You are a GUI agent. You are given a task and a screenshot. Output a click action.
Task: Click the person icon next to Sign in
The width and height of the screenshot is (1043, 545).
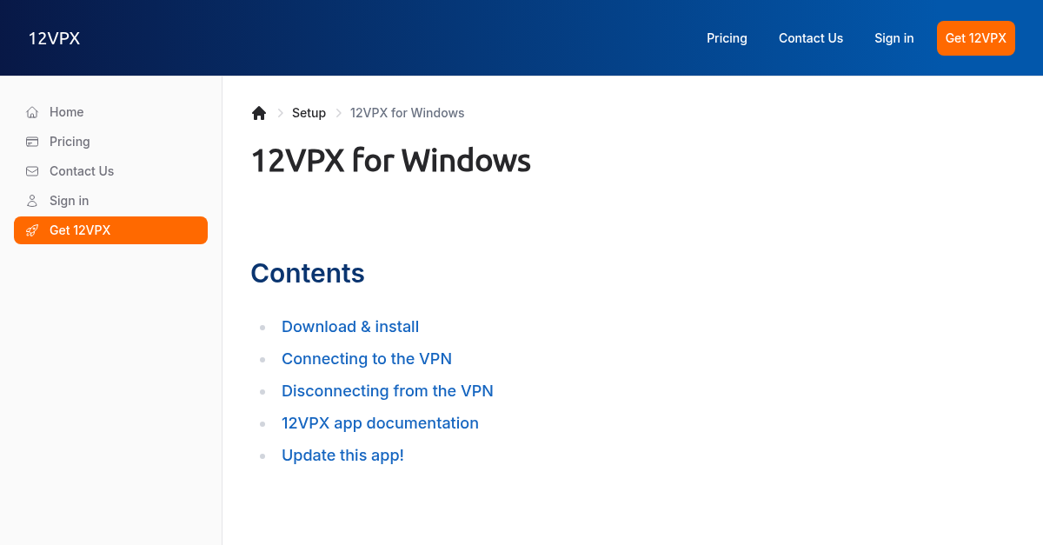pyautogui.click(x=31, y=200)
